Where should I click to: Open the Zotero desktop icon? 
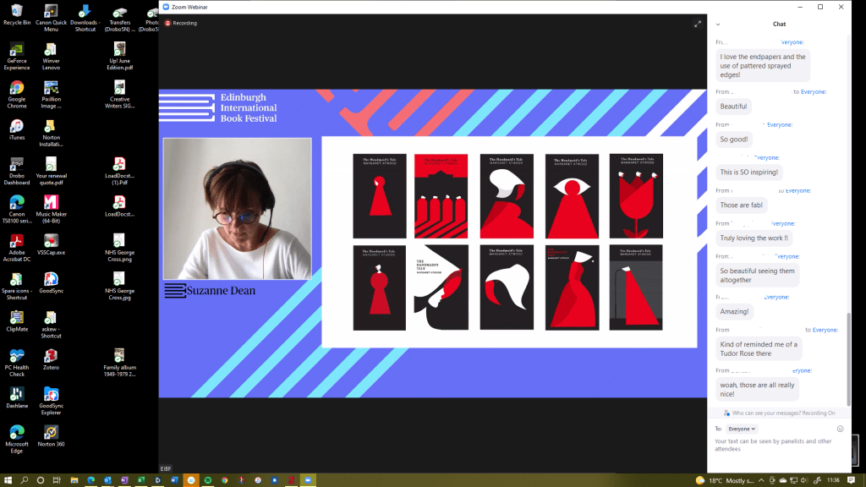[51, 358]
